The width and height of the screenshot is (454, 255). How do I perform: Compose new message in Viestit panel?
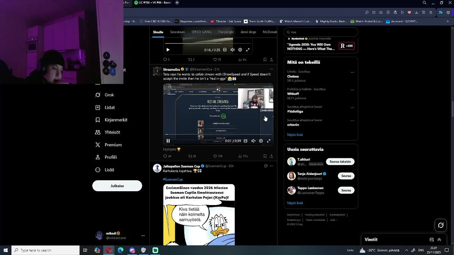point(432,240)
